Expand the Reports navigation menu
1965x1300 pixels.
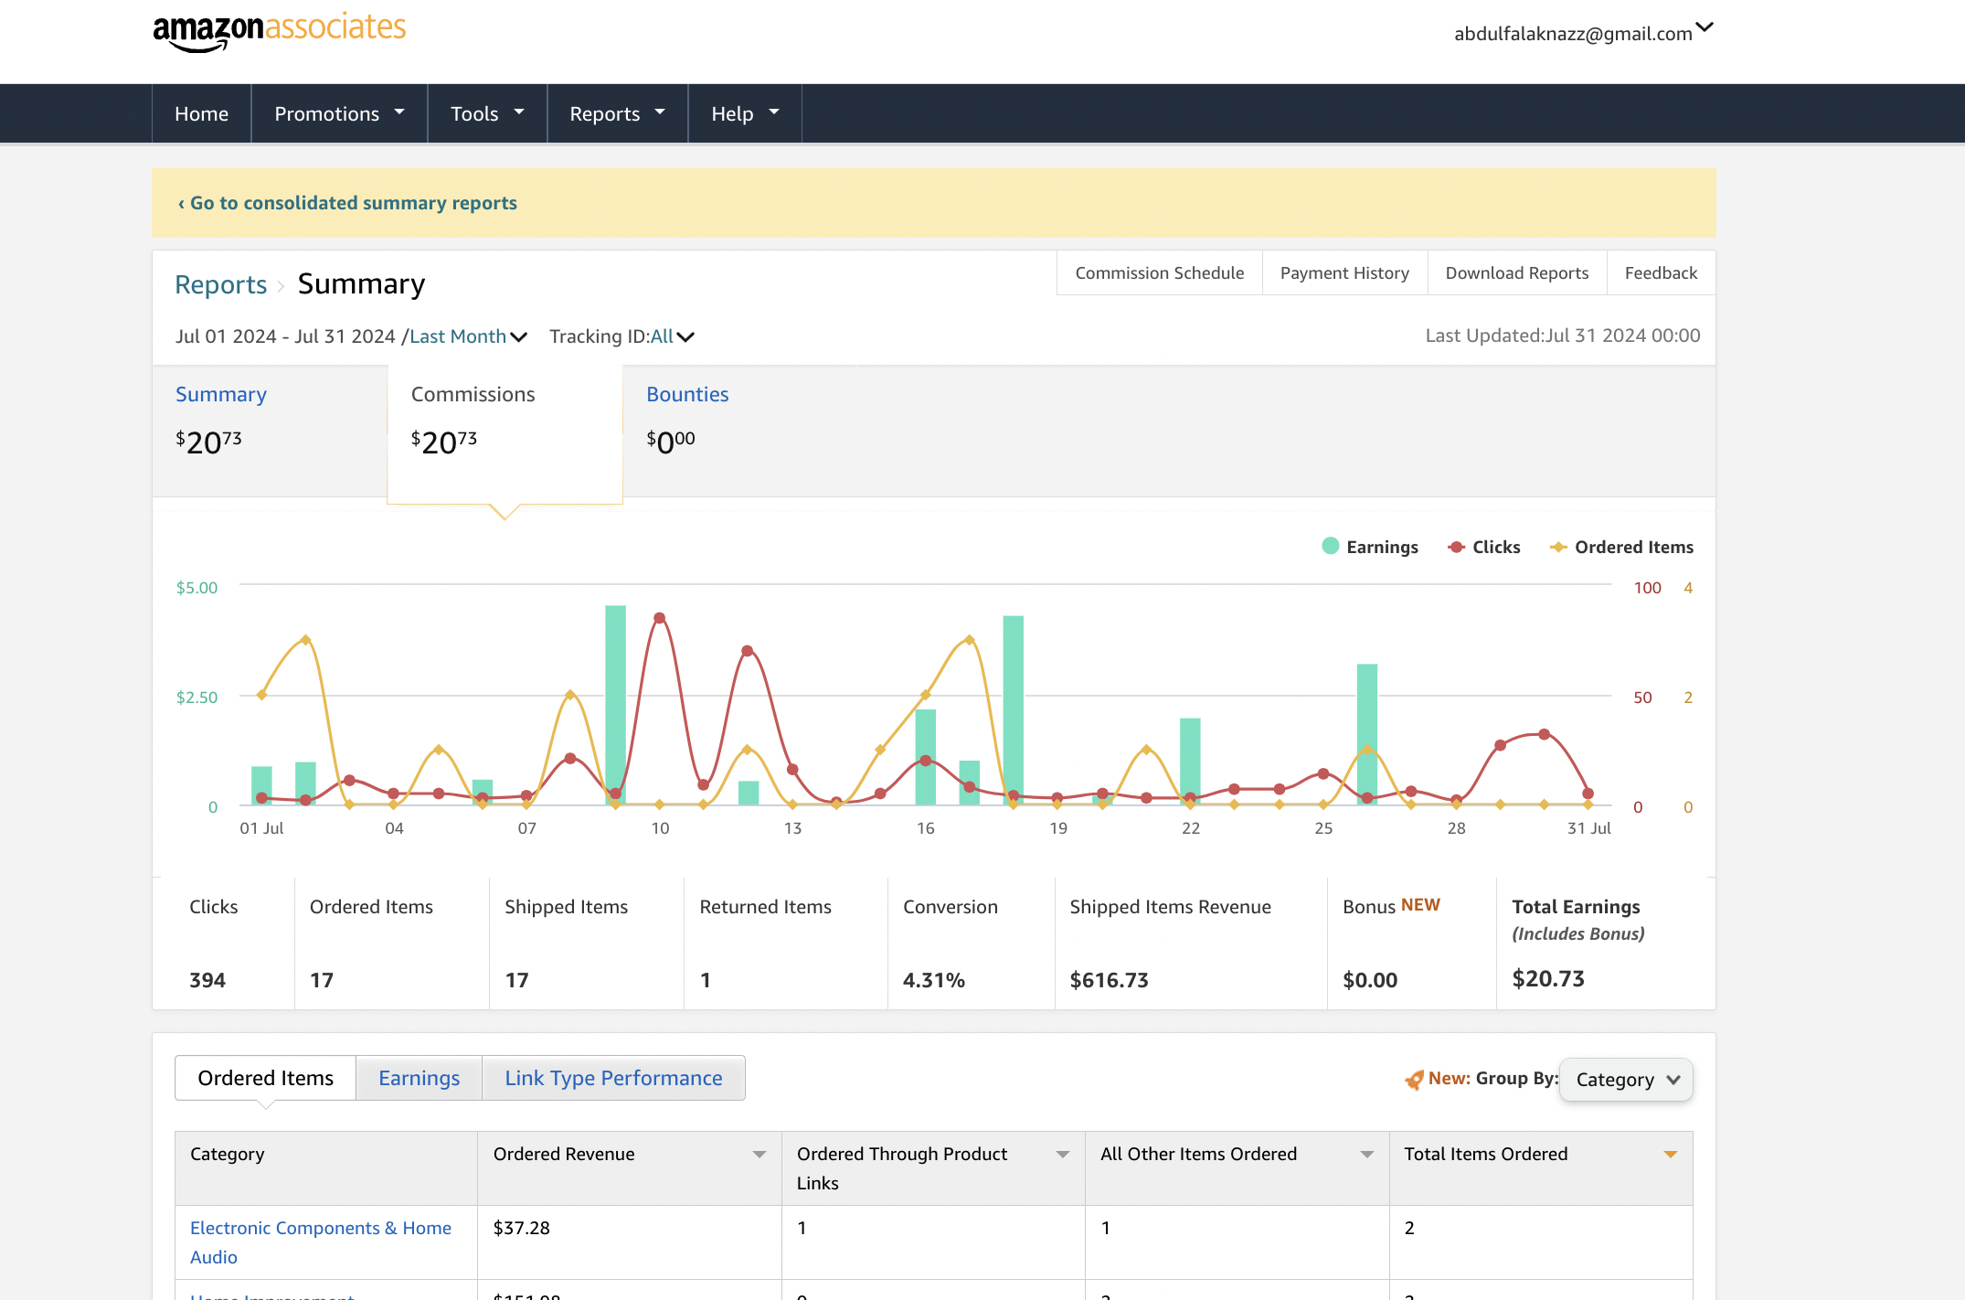click(617, 113)
